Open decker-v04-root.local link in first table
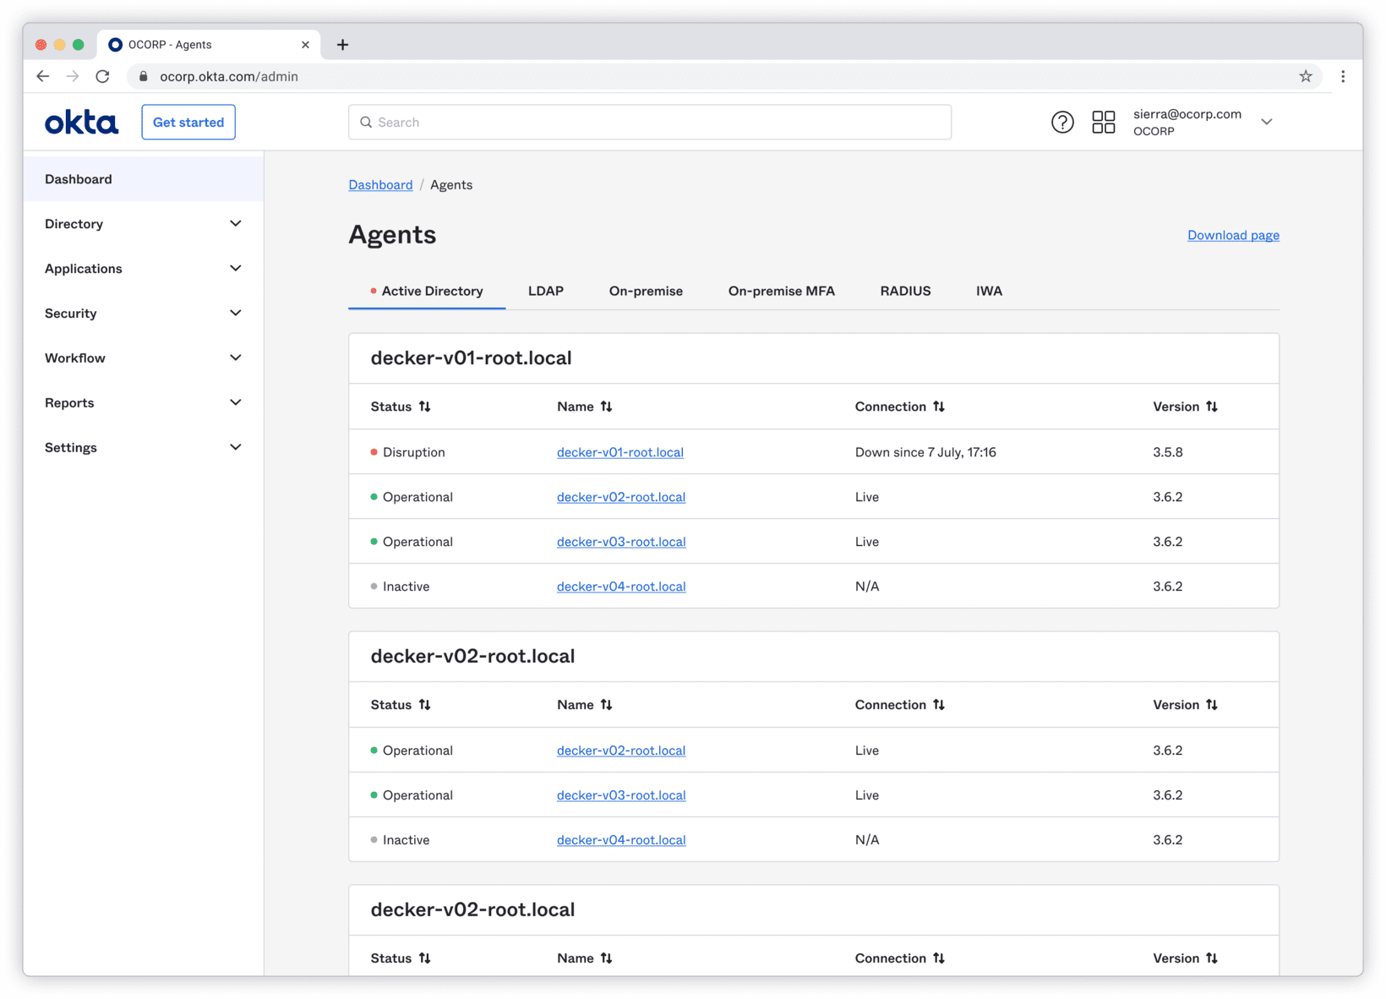 [621, 587]
